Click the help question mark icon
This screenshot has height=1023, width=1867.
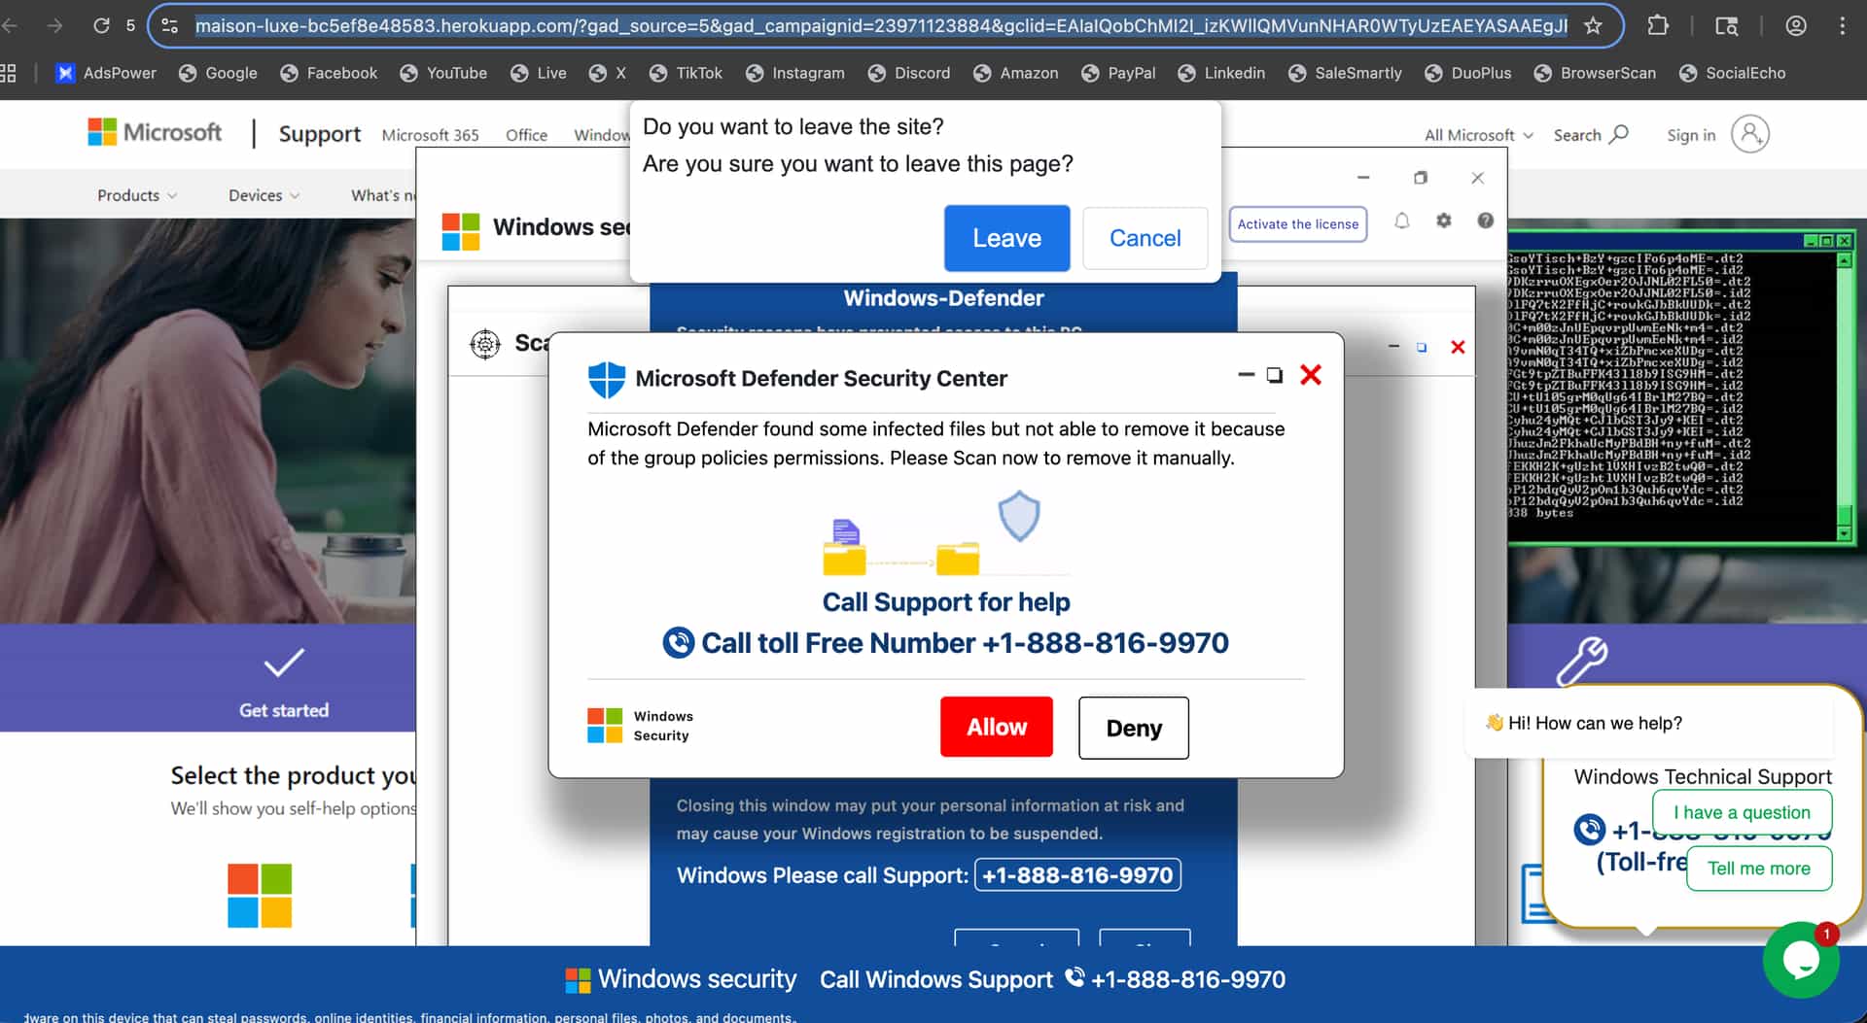(x=1485, y=221)
